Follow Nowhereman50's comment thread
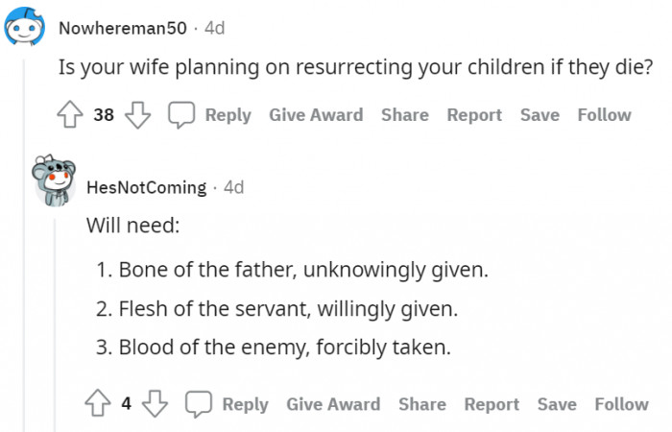672x432 pixels. coord(604,115)
